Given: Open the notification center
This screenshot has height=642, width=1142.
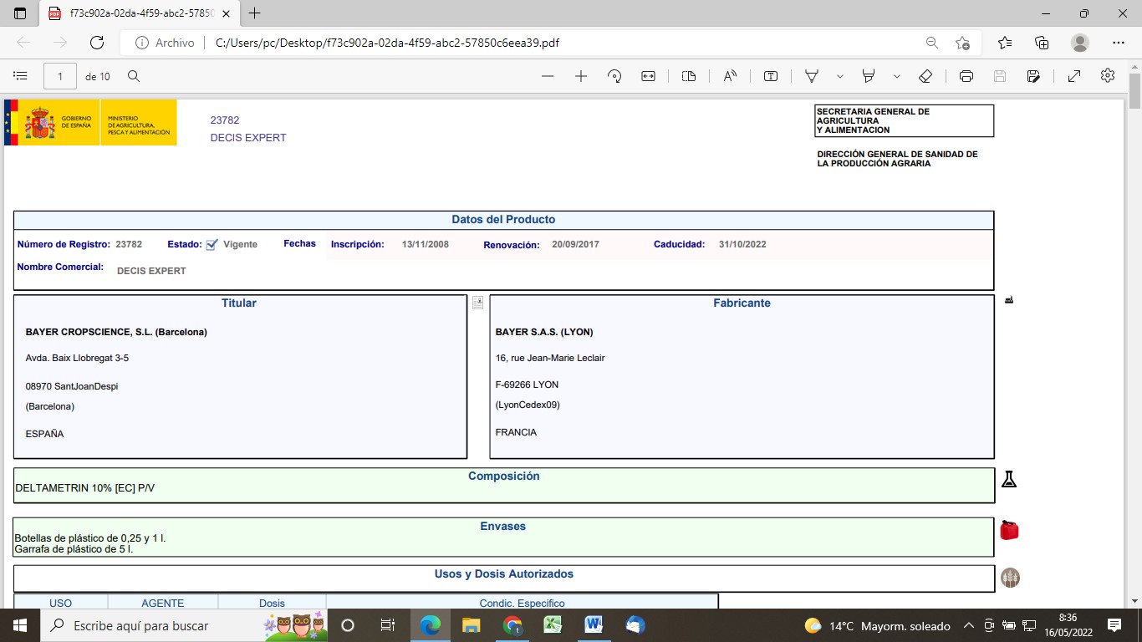Looking at the screenshot, I should click(1114, 625).
